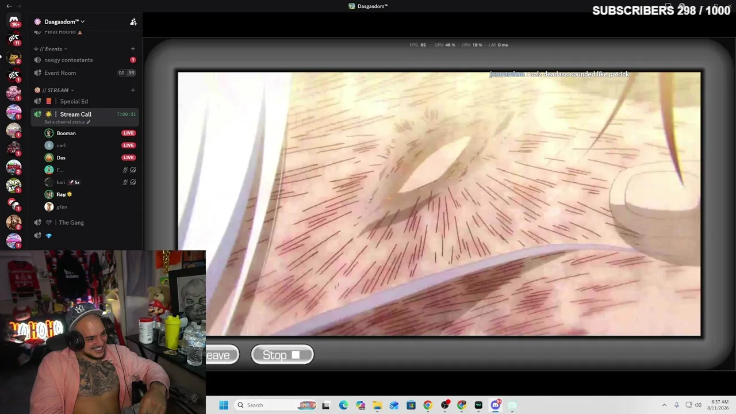Open OBS Studio from the taskbar

pos(444,405)
